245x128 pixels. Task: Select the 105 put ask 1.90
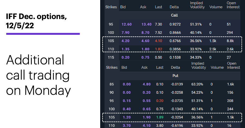pos(146,117)
